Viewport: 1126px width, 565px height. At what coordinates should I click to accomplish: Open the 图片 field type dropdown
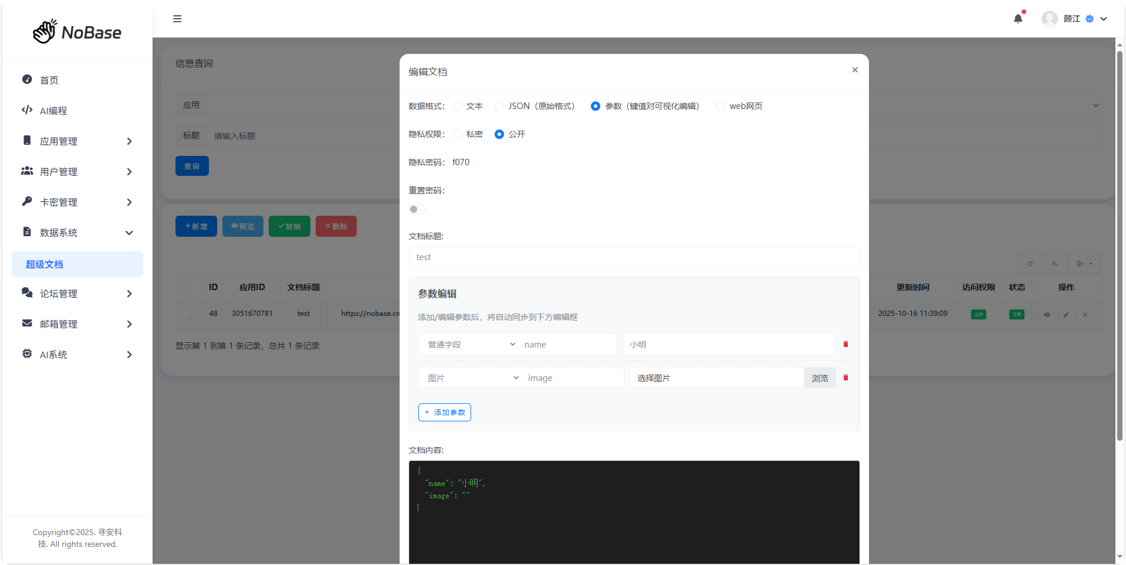tap(473, 378)
